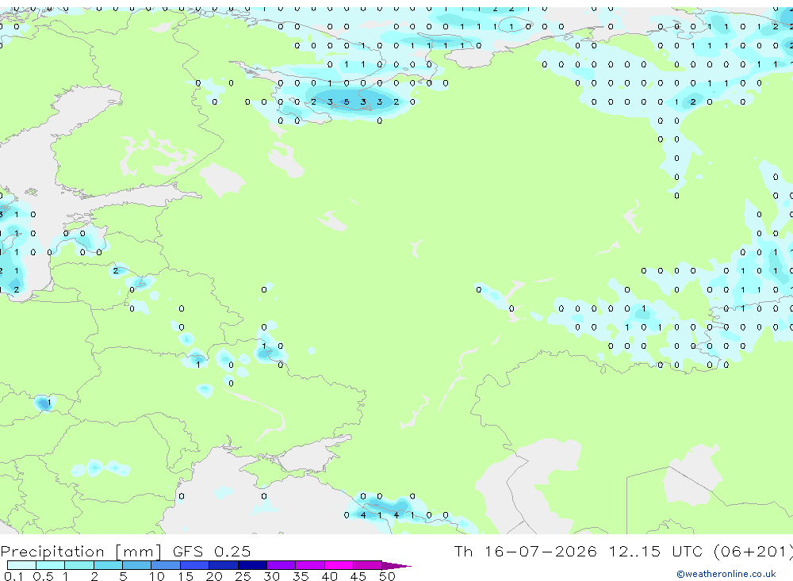Click the "[mm]" unit label
This screenshot has height=581, width=793.
139,552
